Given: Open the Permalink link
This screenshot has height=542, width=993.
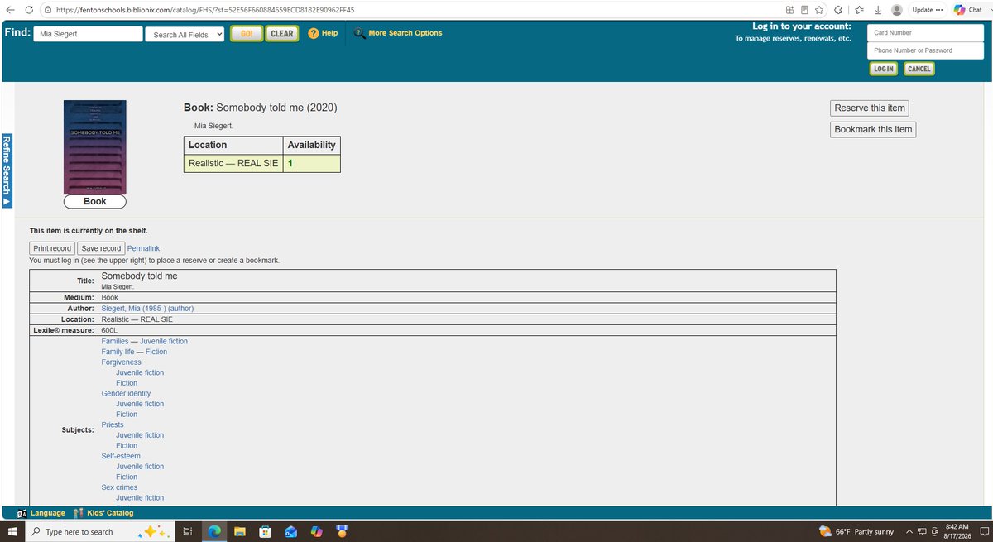Looking at the screenshot, I should pos(143,248).
